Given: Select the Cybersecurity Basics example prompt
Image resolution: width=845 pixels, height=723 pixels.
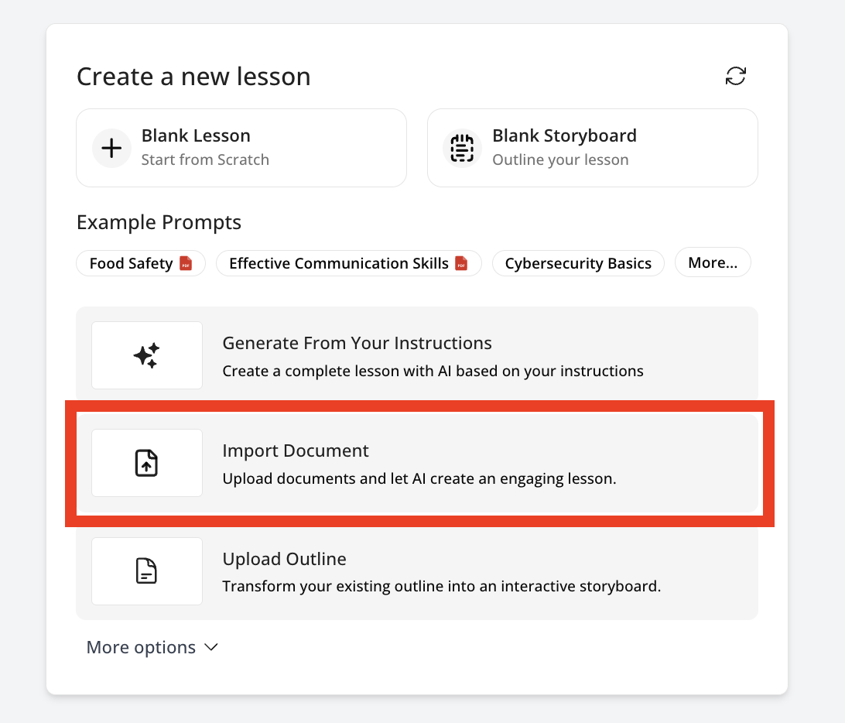Looking at the screenshot, I should coord(578,263).
